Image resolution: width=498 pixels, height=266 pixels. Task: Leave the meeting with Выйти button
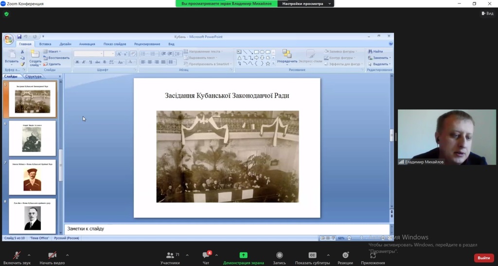(483, 258)
